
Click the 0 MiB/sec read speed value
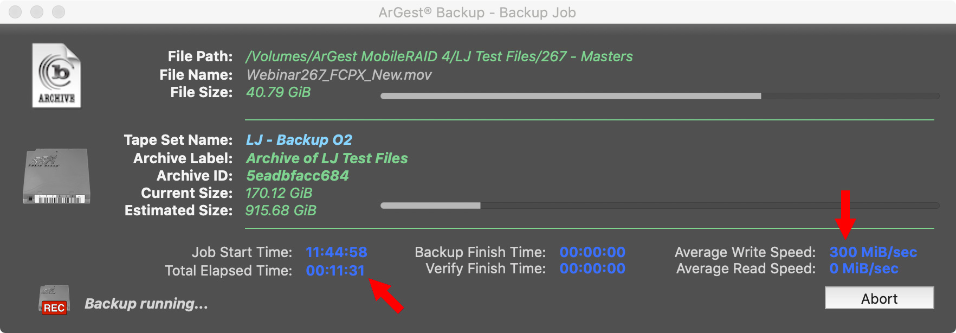[x=864, y=268]
